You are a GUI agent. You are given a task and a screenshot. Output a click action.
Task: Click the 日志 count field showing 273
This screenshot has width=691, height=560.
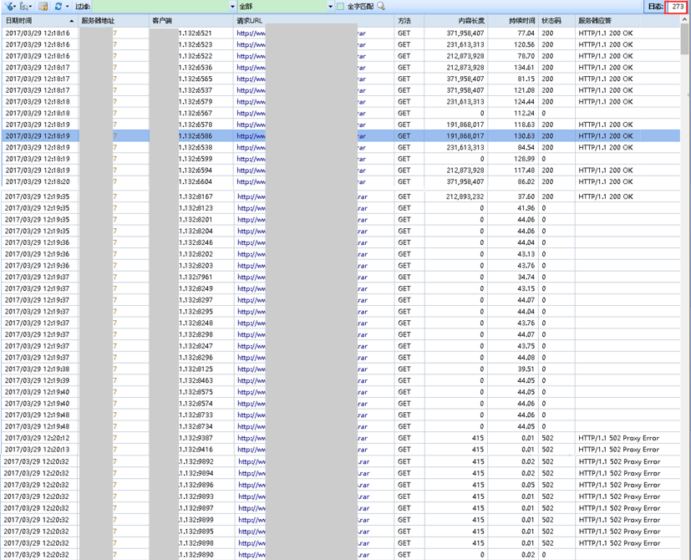click(x=676, y=7)
